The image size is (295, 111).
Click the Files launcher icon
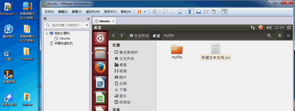pos(100,53)
